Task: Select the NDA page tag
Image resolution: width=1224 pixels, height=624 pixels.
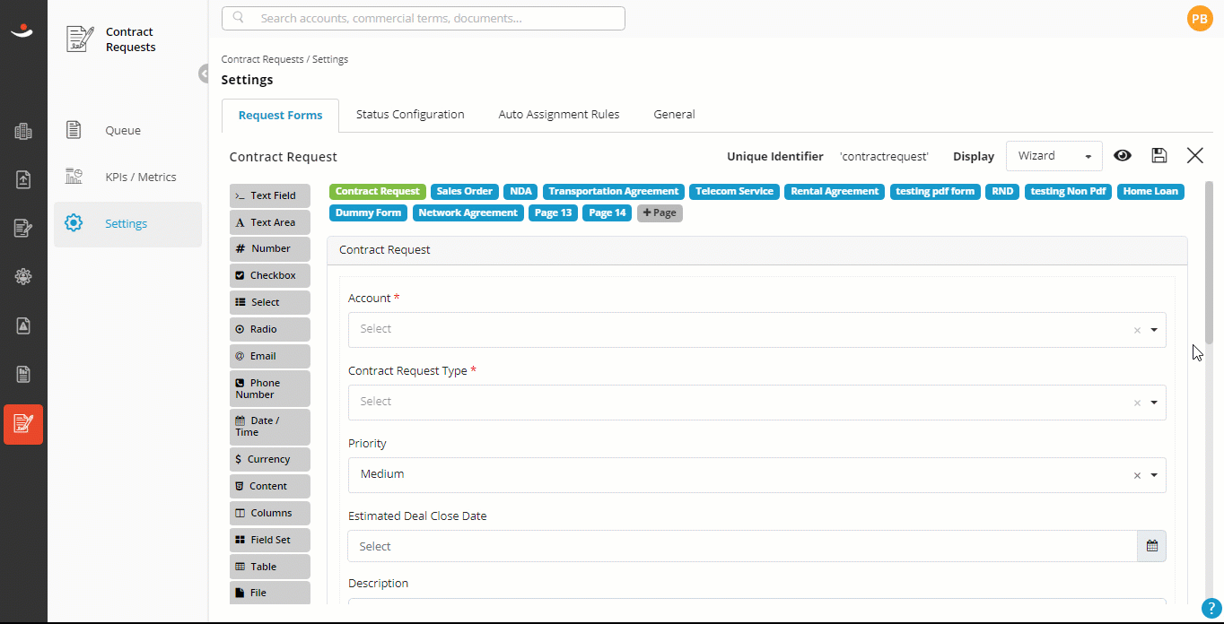Action: [x=521, y=192]
